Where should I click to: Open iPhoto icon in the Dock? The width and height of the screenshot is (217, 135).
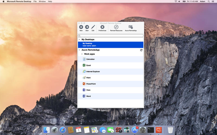coord(127,130)
